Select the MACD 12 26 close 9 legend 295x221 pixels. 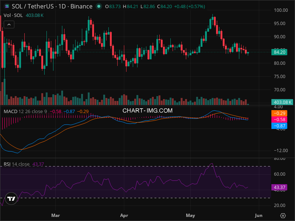tap(25, 112)
